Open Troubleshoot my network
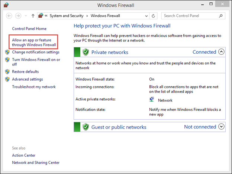This screenshot has height=174, width=232. coord(34,87)
